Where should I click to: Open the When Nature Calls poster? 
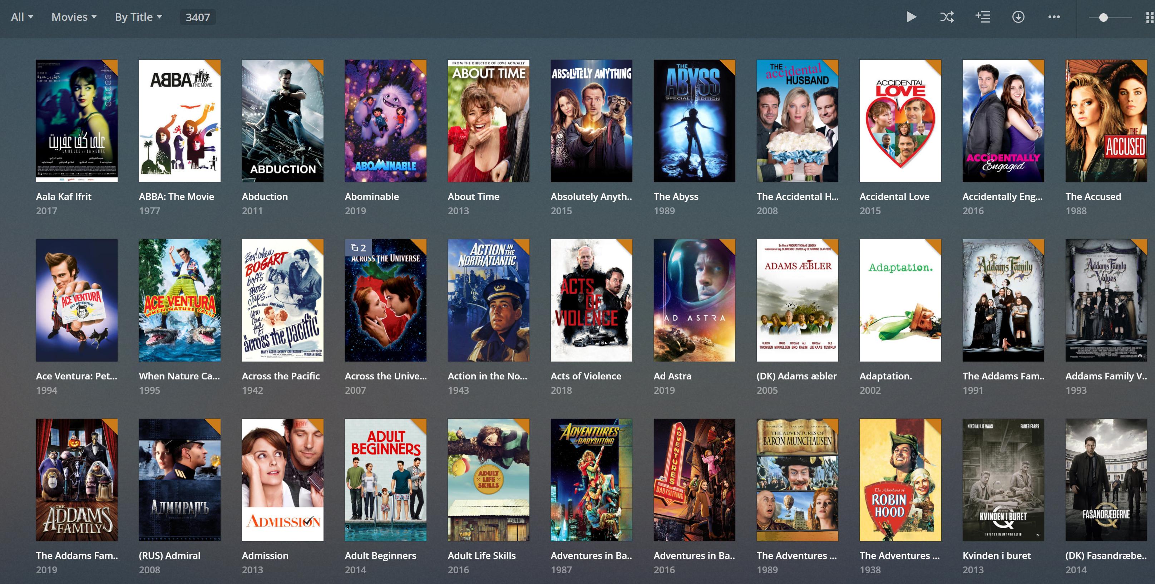tap(179, 300)
